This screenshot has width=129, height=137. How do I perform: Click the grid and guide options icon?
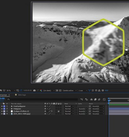(17, 90)
